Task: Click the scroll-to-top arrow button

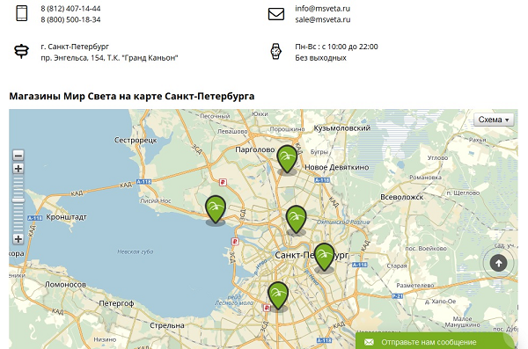Action: (499, 263)
